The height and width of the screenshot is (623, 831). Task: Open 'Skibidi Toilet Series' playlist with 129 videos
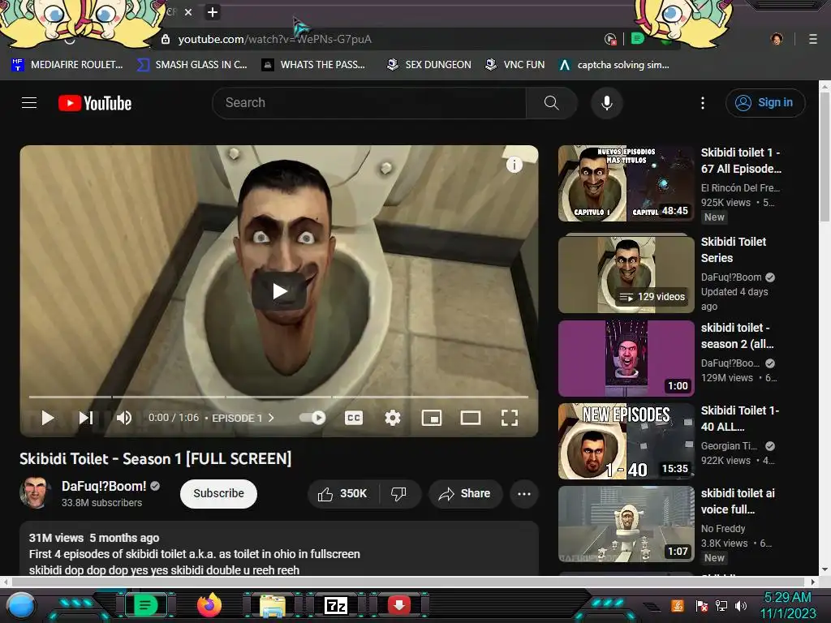point(626,274)
